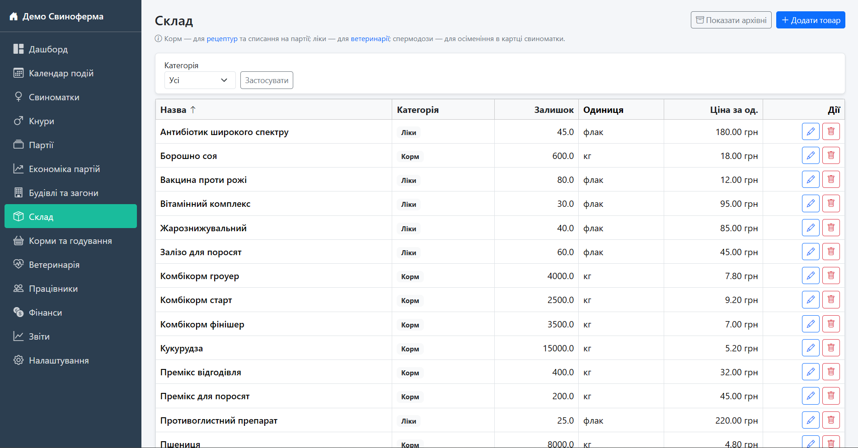Follow the ветеринарії link in the hint
Viewport: 858px width, 448px height.
pos(370,39)
